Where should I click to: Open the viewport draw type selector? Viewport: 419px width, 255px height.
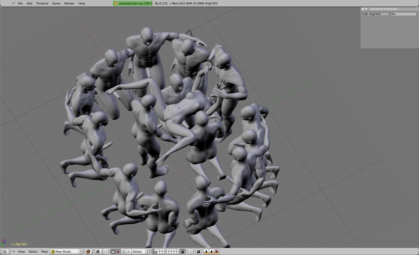[89, 252]
